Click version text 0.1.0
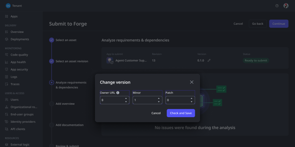 coord(201,60)
